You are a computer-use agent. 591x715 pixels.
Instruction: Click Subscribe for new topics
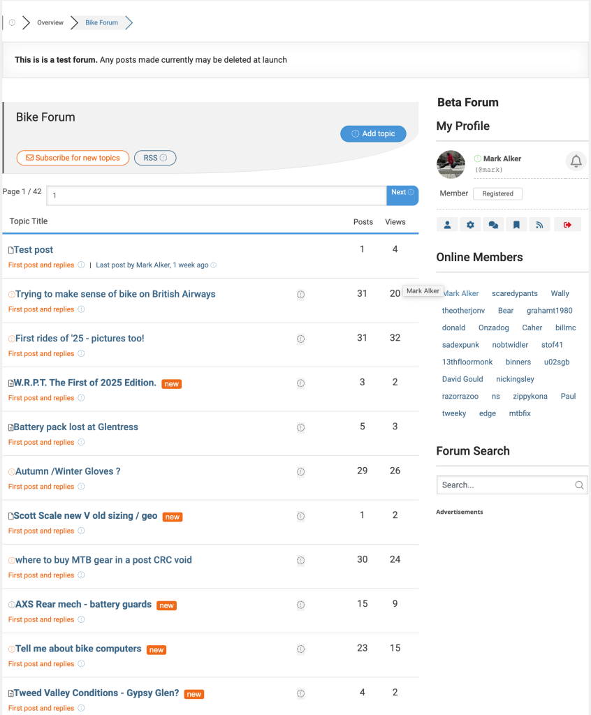click(x=73, y=158)
